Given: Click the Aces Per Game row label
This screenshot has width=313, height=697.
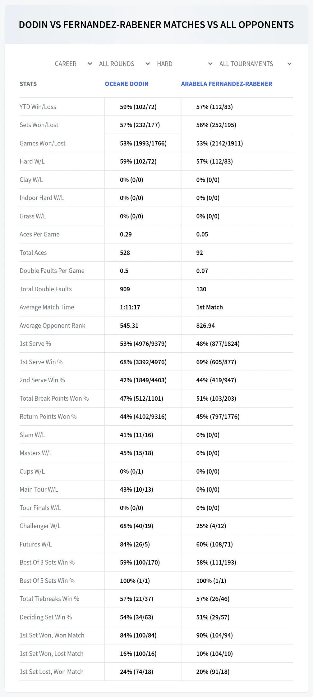Looking at the screenshot, I should (x=39, y=234).
